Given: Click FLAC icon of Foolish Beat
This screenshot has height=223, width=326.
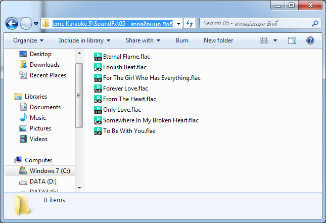Looking at the screenshot, I should coord(98,67).
